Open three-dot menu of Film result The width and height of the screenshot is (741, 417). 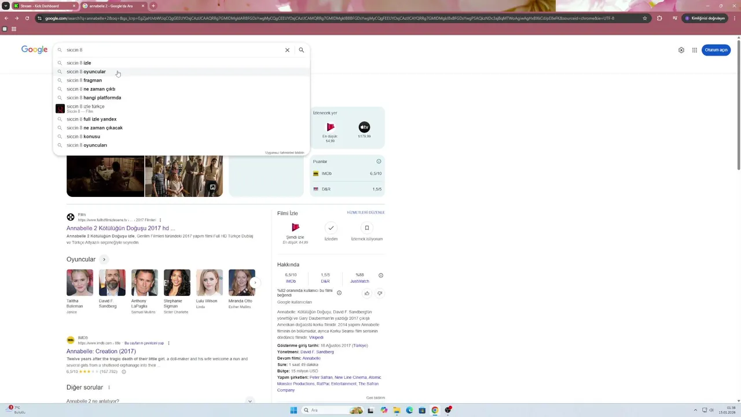pyautogui.click(x=160, y=220)
